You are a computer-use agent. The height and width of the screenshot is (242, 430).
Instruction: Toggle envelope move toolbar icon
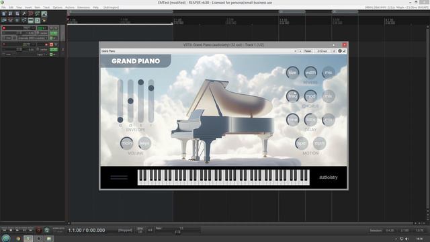tap(24, 20)
